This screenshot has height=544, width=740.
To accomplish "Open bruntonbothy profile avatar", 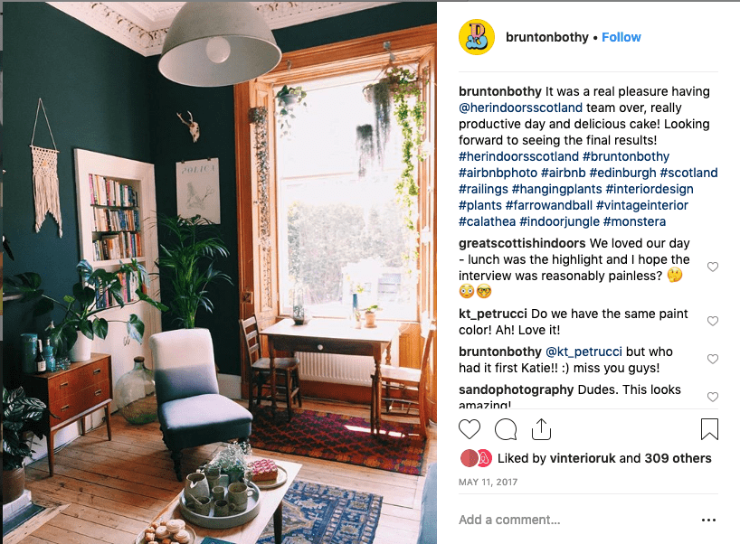I will (477, 37).
